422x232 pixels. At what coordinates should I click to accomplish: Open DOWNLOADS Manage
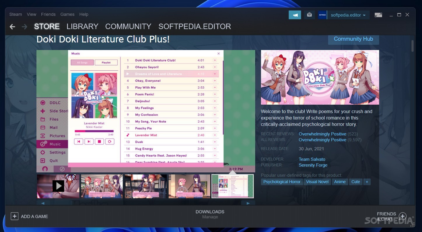210,214
